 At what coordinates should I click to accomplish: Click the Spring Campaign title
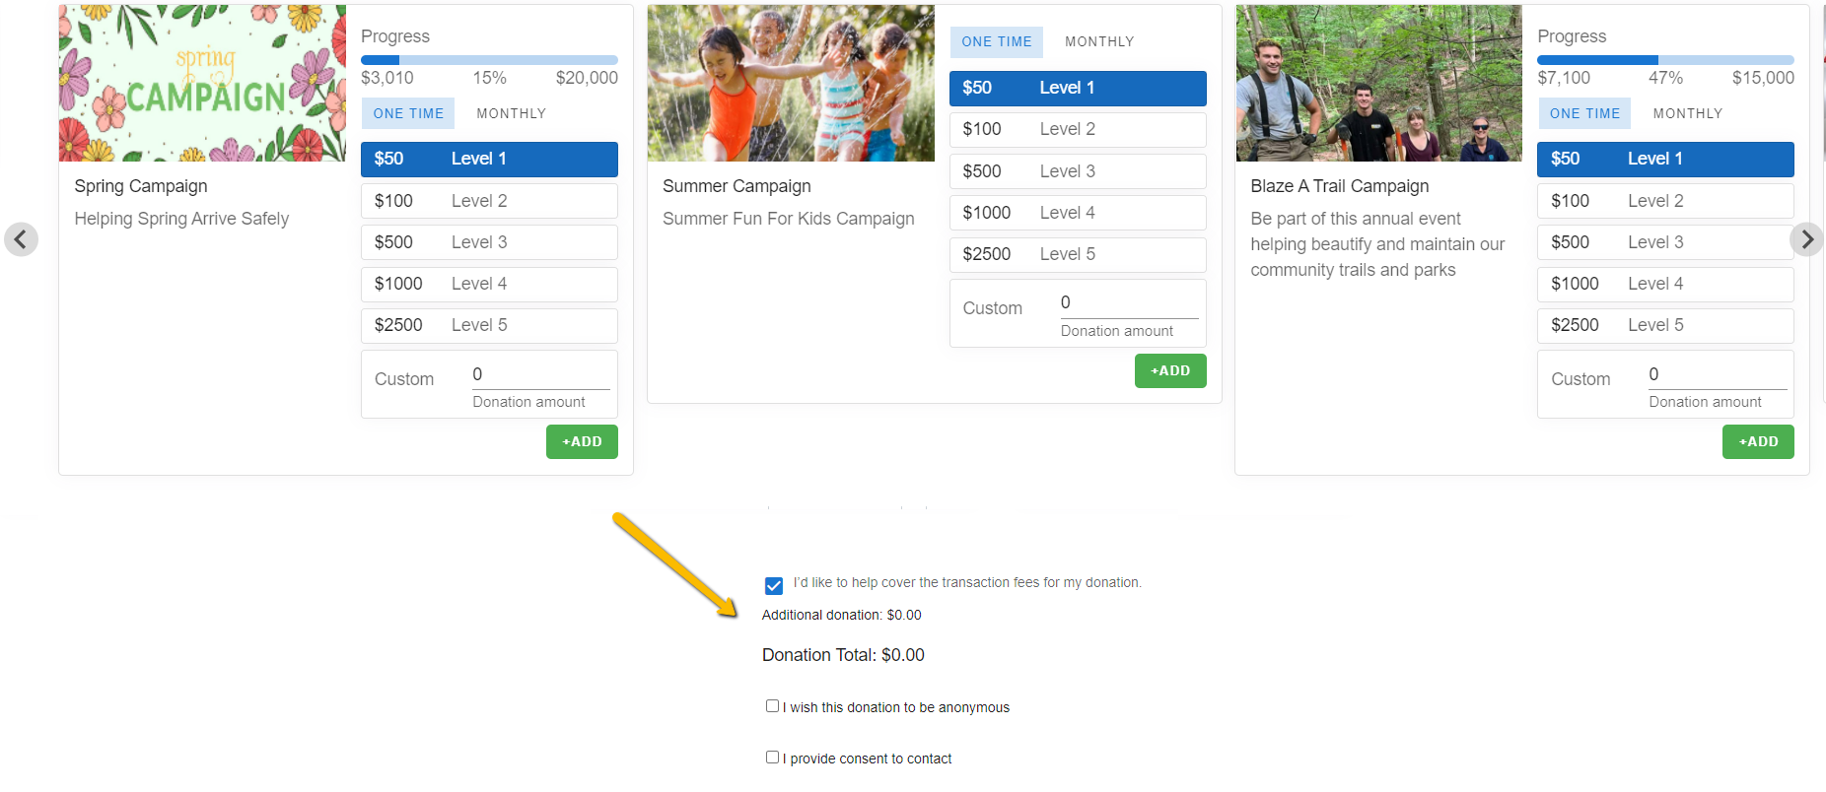(141, 186)
